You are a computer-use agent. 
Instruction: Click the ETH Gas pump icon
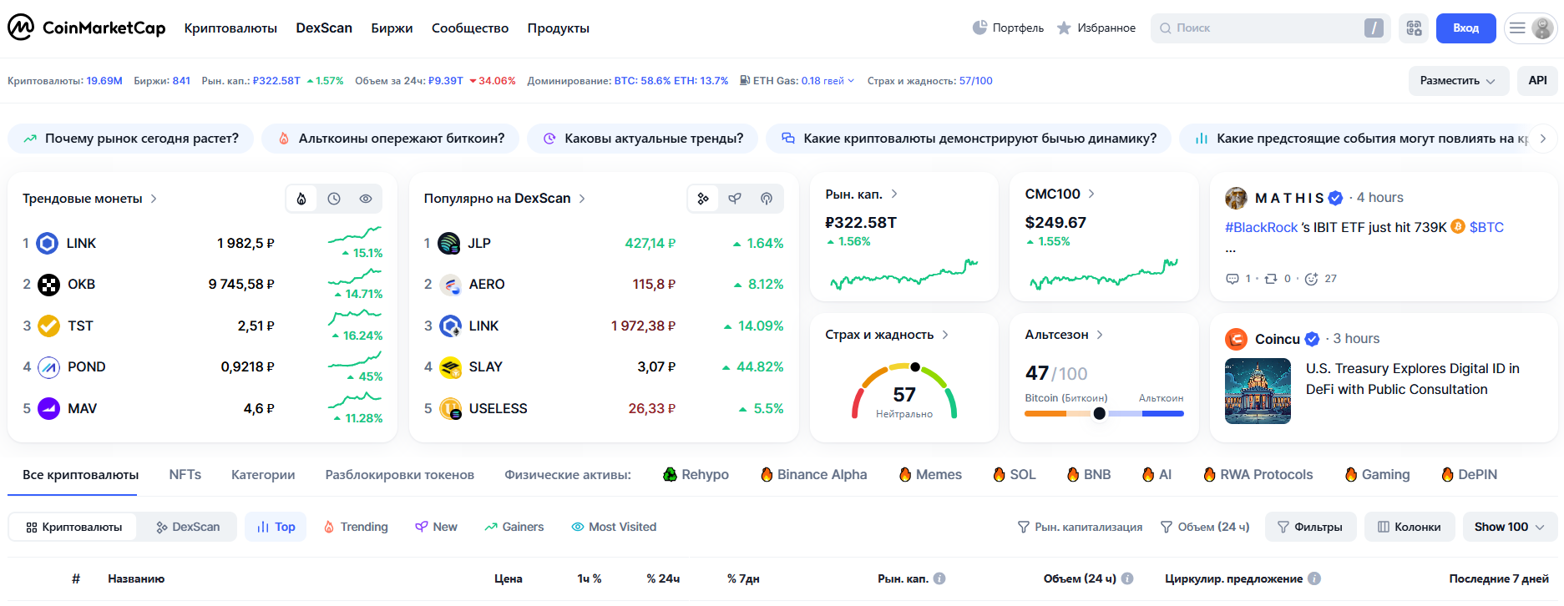pos(744,80)
